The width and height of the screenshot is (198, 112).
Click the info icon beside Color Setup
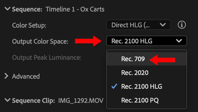(x=182, y=25)
